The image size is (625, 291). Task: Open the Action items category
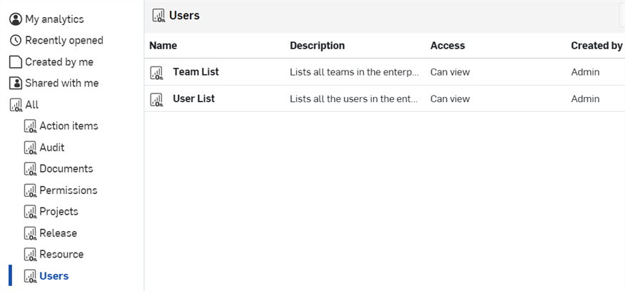pos(68,126)
